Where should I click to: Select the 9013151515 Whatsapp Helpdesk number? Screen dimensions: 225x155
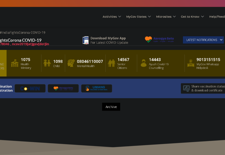[x=208, y=59]
